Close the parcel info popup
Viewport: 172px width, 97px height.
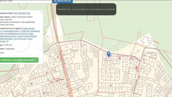41,12
